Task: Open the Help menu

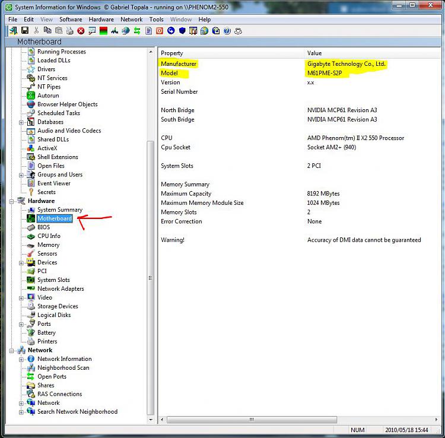Action: [204, 20]
